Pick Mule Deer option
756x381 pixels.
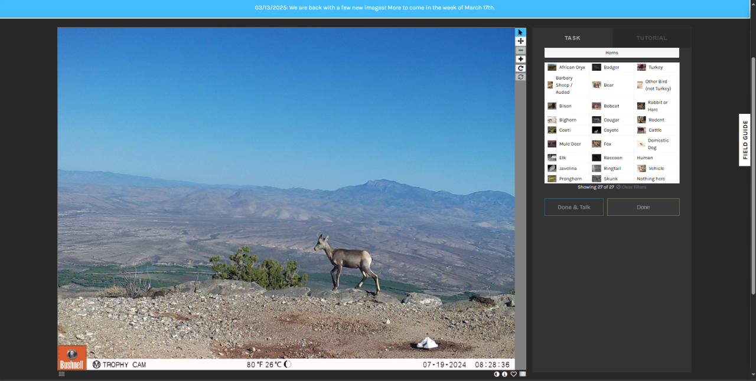(567, 144)
